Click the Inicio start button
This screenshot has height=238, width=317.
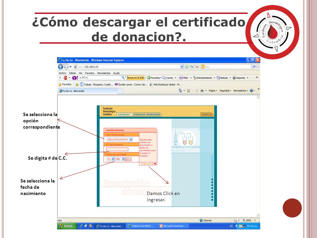coord(67,226)
